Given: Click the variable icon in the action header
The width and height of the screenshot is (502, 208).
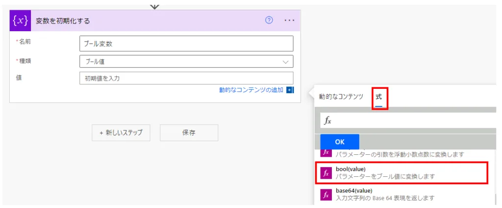Looking at the screenshot, I should [20, 21].
